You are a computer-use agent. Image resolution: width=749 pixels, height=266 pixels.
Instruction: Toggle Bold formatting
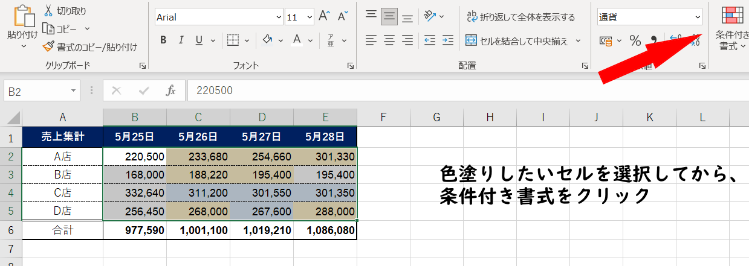pyautogui.click(x=163, y=40)
